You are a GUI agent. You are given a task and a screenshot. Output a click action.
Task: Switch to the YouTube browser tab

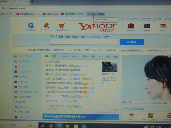50,14
